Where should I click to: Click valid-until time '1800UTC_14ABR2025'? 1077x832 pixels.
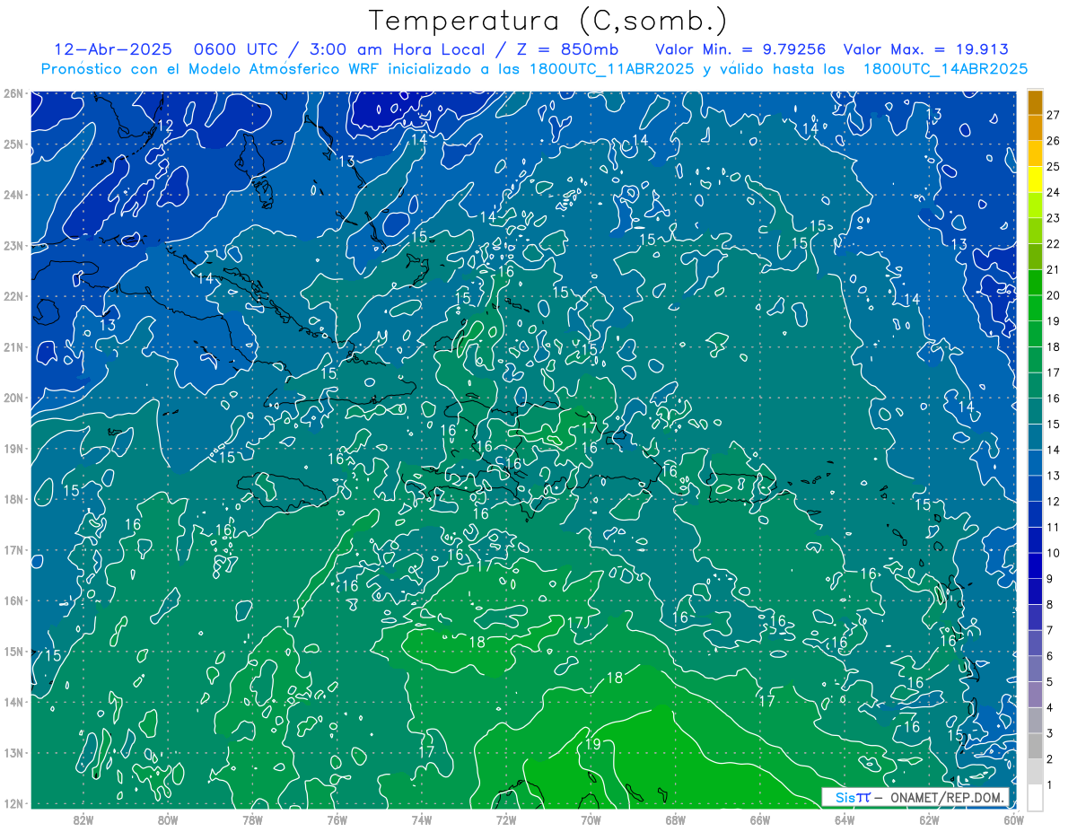944,69
